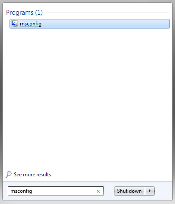Open the triangle menu next to Shut down

point(150,191)
